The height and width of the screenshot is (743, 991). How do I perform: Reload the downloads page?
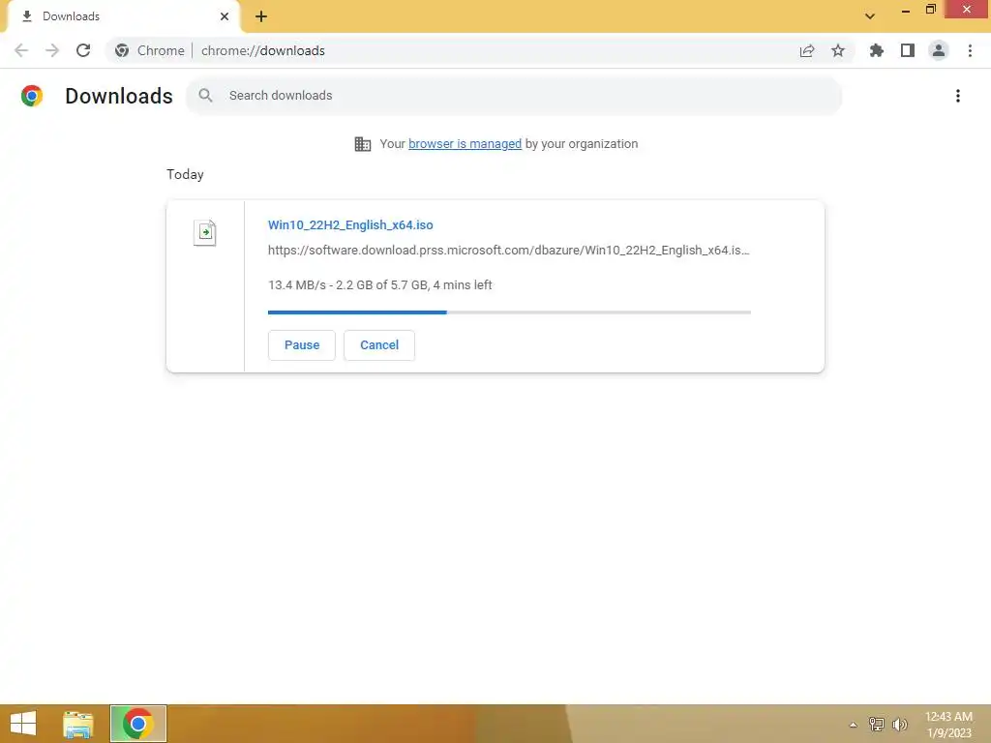(x=83, y=50)
